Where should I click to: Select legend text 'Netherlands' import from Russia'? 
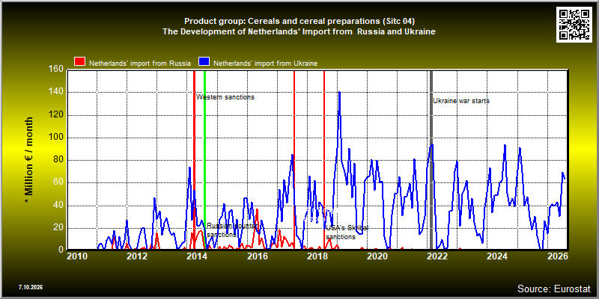(140, 64)
